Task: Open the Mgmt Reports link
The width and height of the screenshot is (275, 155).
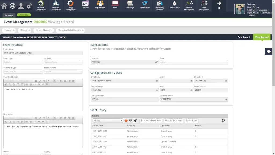Action: click(253, 12)
